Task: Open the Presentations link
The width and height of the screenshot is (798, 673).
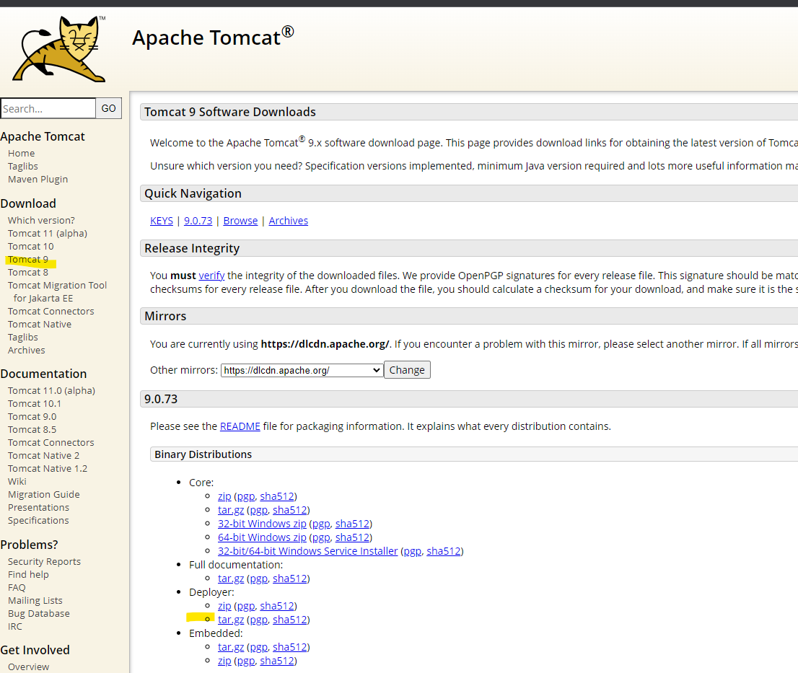Action: 38,507
